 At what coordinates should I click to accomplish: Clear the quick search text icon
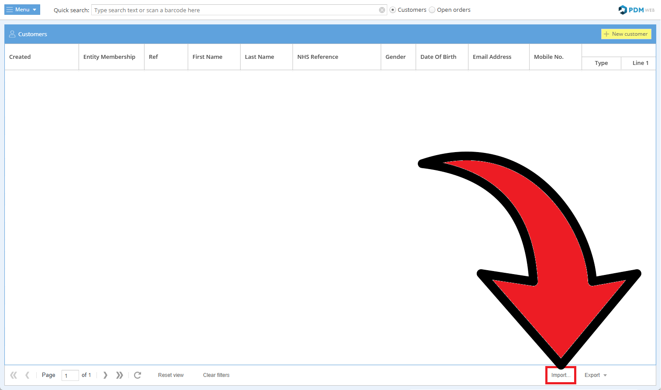(382, 10)
